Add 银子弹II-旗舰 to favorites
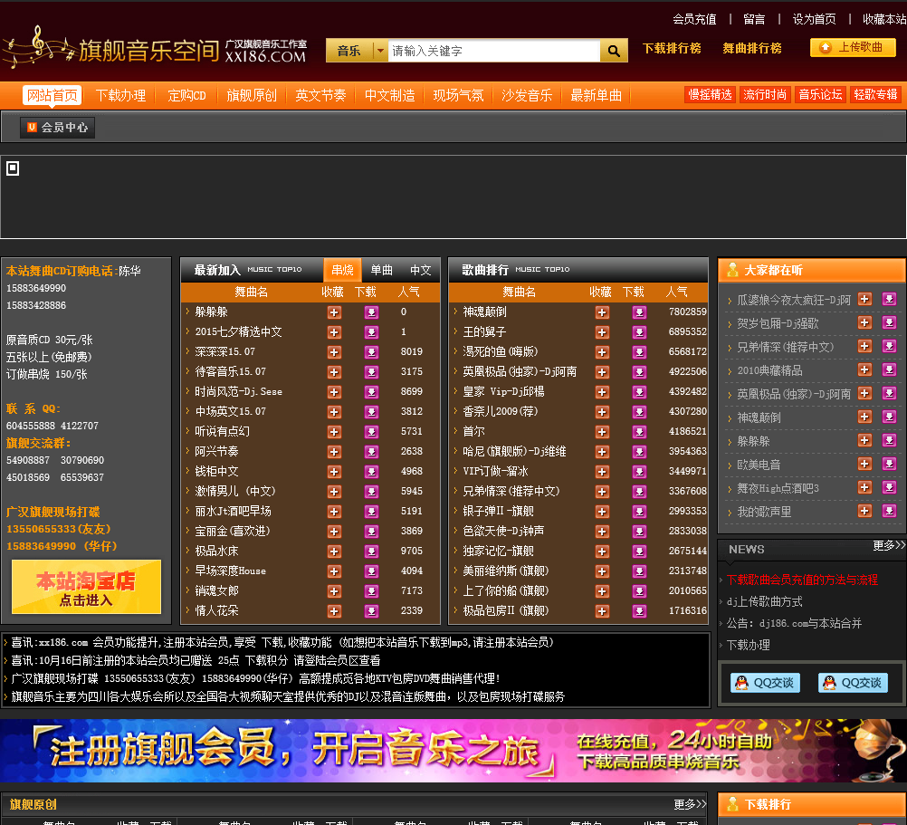 click(x=602, y=512)
